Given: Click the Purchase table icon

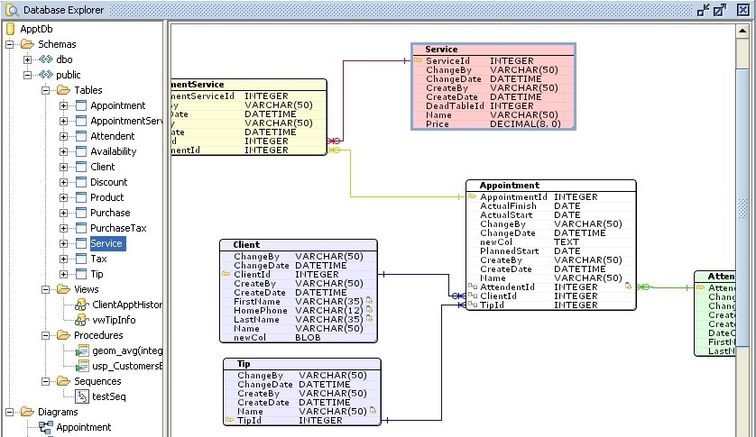Looking at the screenshot, I should (x=81, y=213).
